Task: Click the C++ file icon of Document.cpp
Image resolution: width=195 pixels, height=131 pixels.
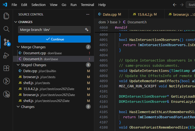Action: (x=20, y=53)
